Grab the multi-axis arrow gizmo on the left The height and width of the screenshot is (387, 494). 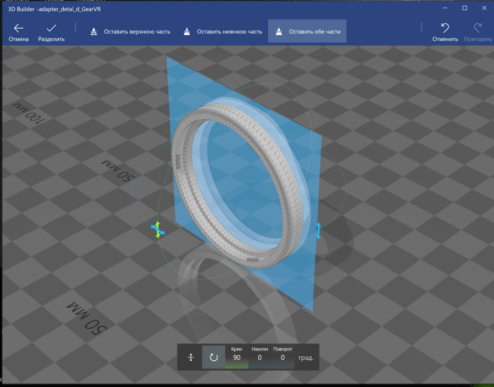point(158,229)
